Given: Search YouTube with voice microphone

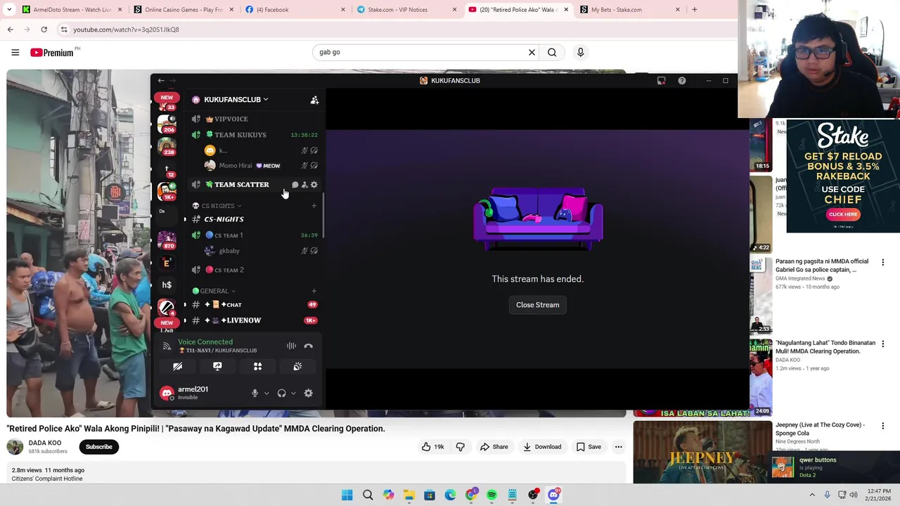Looking at the screenshot, I should (x=580, y=52).
